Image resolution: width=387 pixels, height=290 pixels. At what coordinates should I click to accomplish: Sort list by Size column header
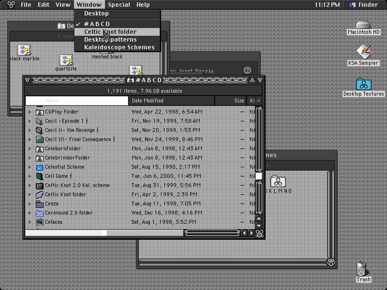pos(231,101)
